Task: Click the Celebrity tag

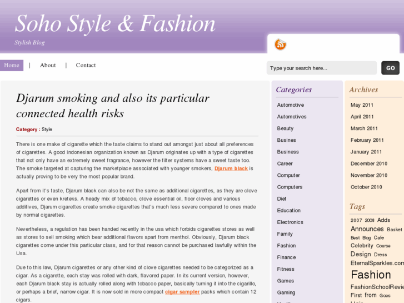Action: tap(362, 246)
